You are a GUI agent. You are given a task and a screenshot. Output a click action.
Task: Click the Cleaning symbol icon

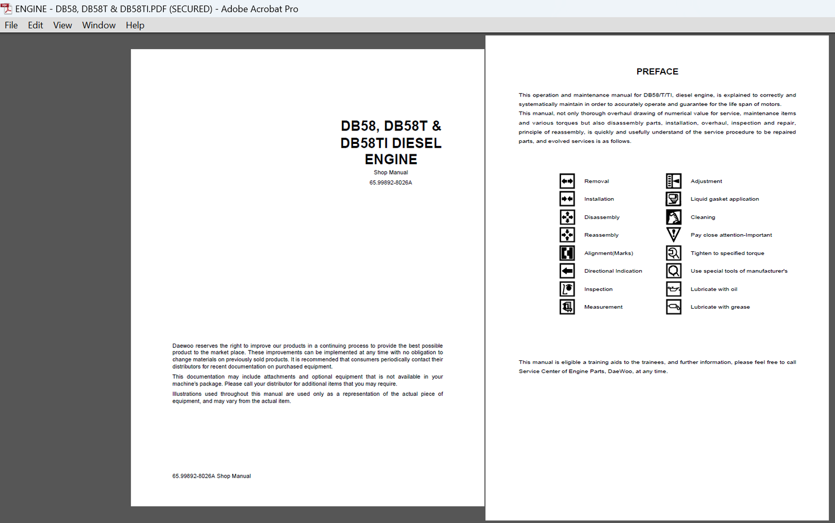coord(674,217)
